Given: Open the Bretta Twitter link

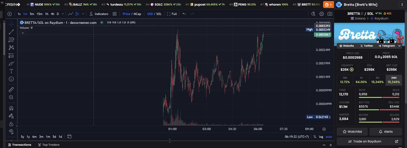Looking at the screenshot, I should coord(367,46).
